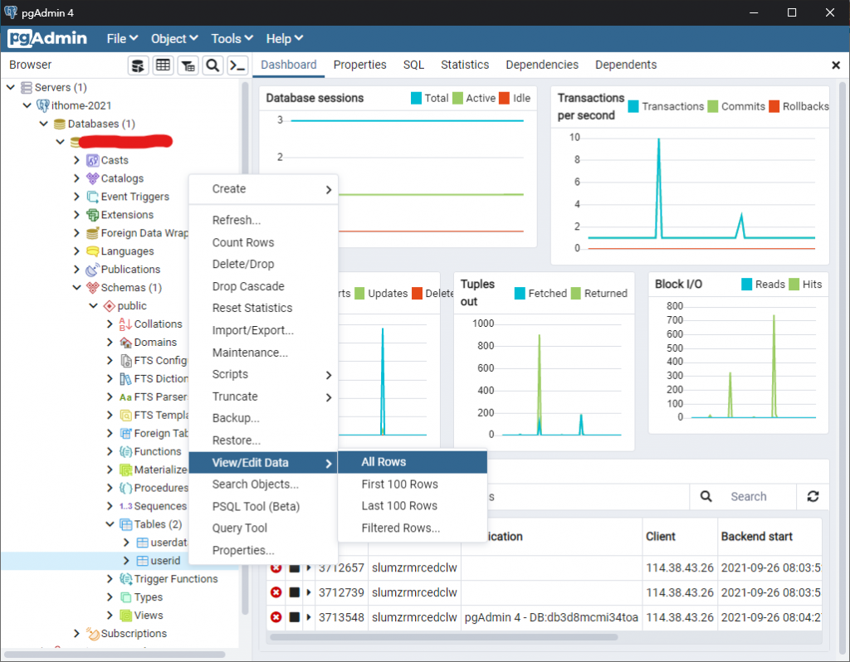Image resolution: width=850 pixels, height=662 pixels.
Task: Select Import/Export... menu entry
Action: tap(263, 330)
